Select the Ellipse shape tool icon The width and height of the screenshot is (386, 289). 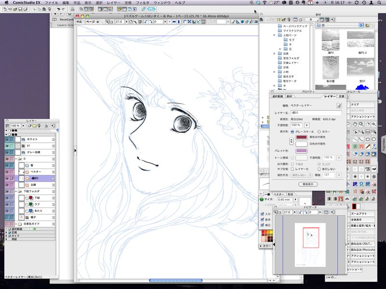[x=373, y=139]
